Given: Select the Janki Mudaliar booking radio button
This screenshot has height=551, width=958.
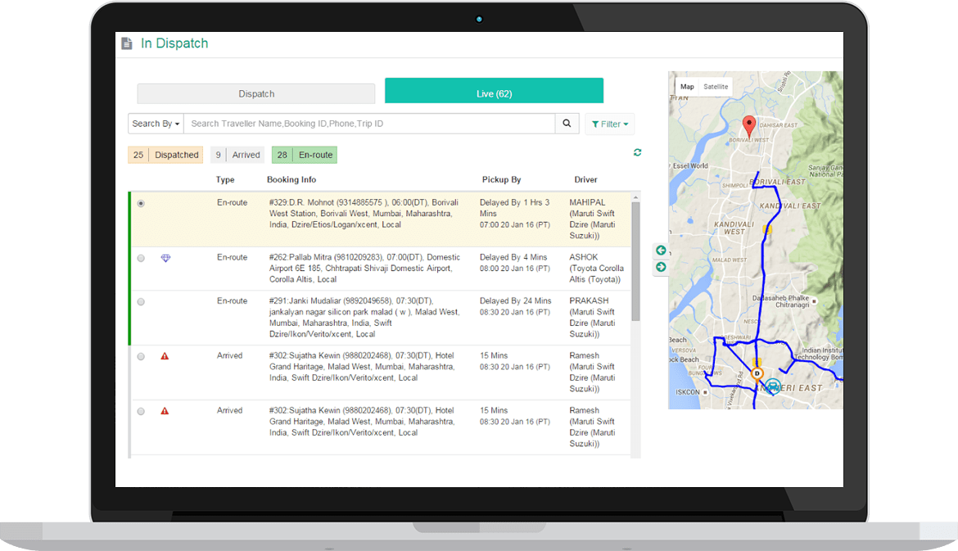Looking at the screenshot, I should (141, 302).
